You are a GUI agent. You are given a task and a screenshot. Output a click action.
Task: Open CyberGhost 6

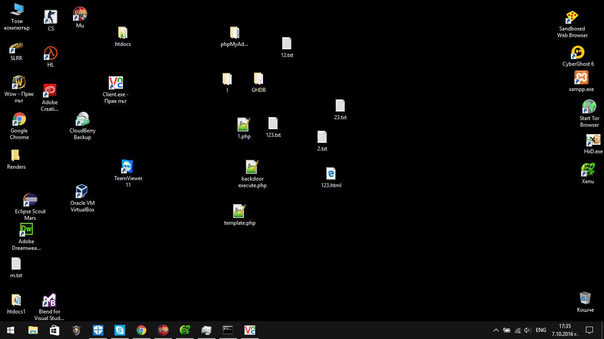point(578,56)
